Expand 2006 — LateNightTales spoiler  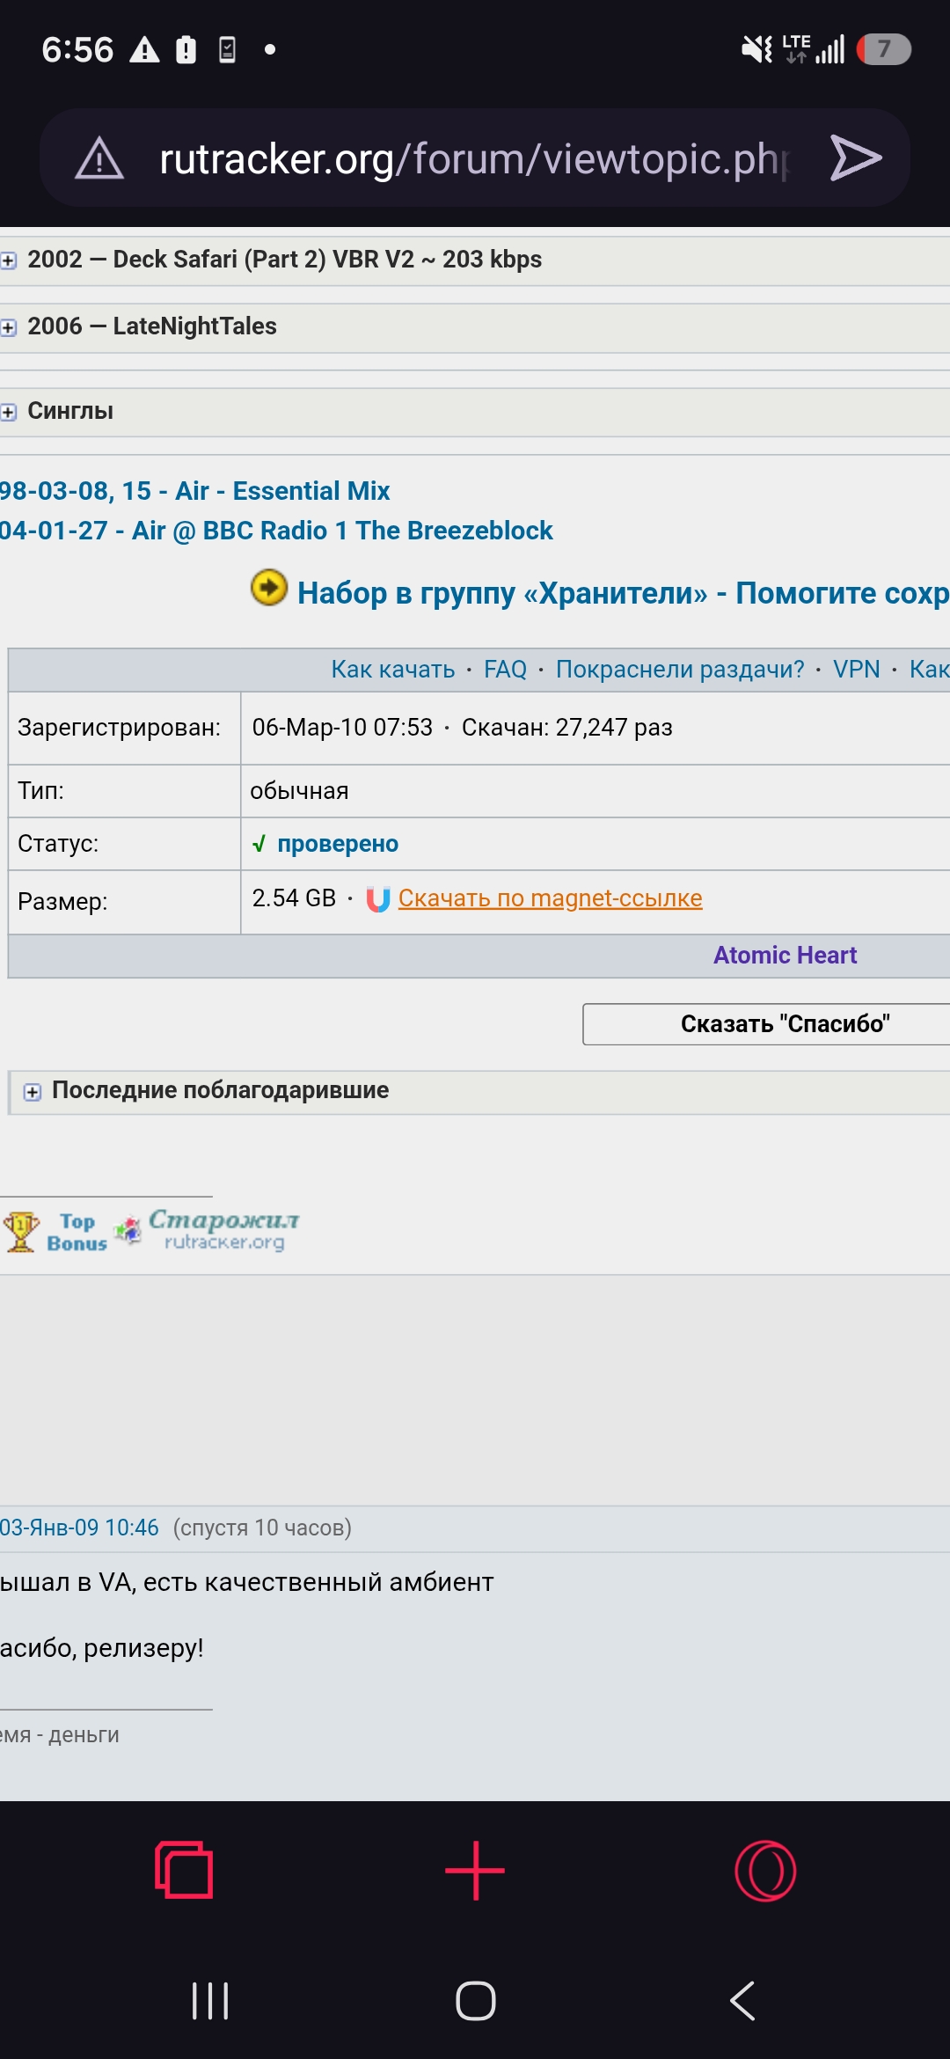pos(475,326)
